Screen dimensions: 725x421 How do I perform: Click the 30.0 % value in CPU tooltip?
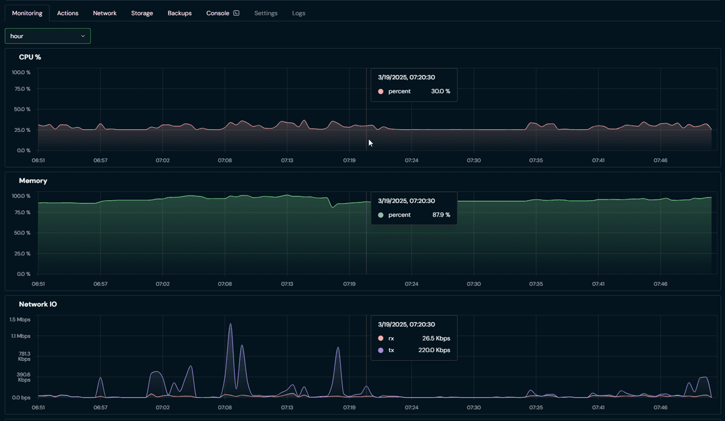click(x=440, y=92)
